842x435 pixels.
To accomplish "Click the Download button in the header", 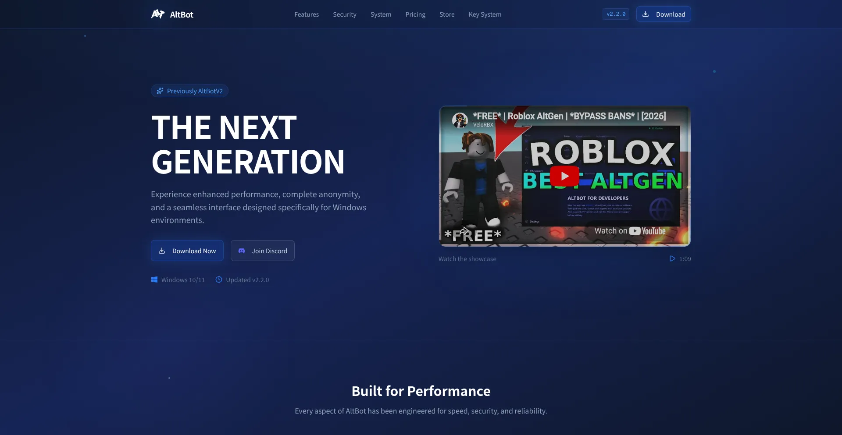I will point(664,14).
